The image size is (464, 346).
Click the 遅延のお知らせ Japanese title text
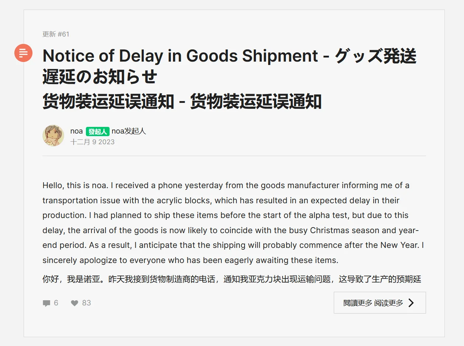[x=100, y=77]
